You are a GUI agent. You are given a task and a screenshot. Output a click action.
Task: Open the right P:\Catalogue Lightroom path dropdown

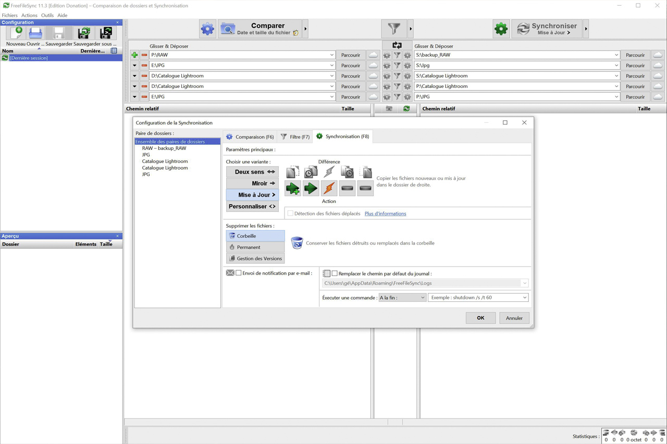[x=616, y=86]
